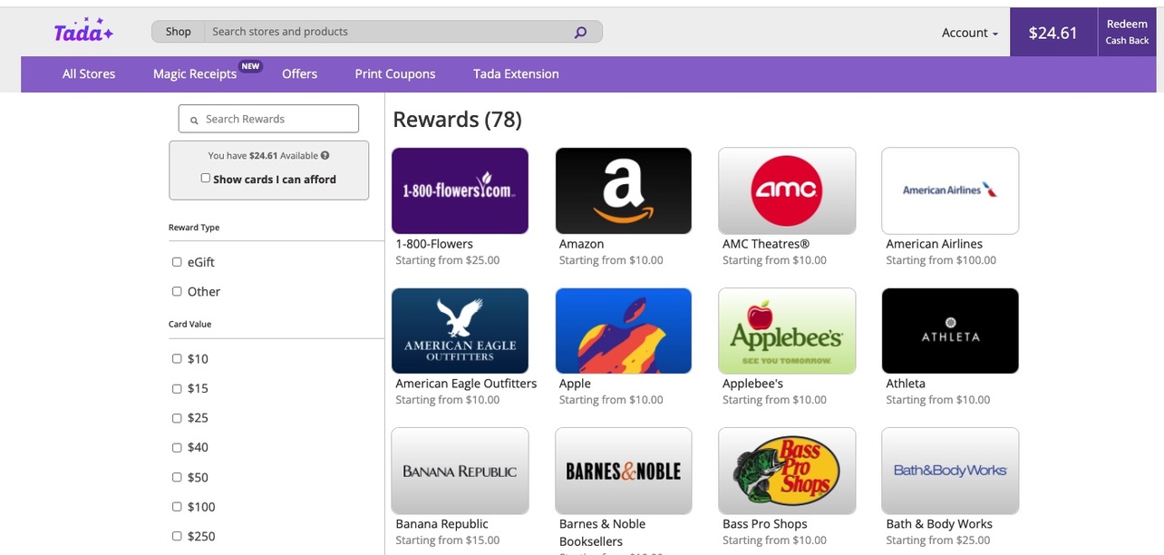This screenshot has height=555, width=1164.
Task: Check the eGift reward type filter
Action: 177,261
